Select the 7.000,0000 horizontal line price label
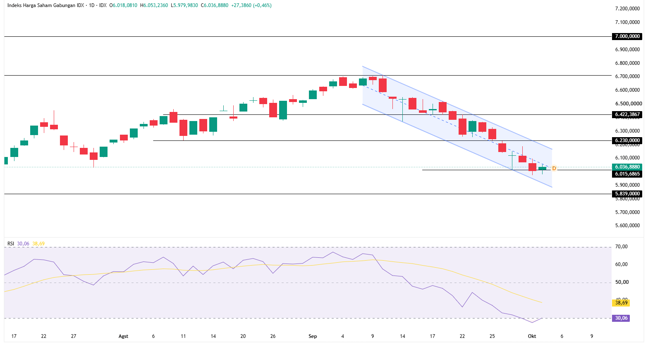The width and height of the screenshot is (648, 347). coord(627,36)
